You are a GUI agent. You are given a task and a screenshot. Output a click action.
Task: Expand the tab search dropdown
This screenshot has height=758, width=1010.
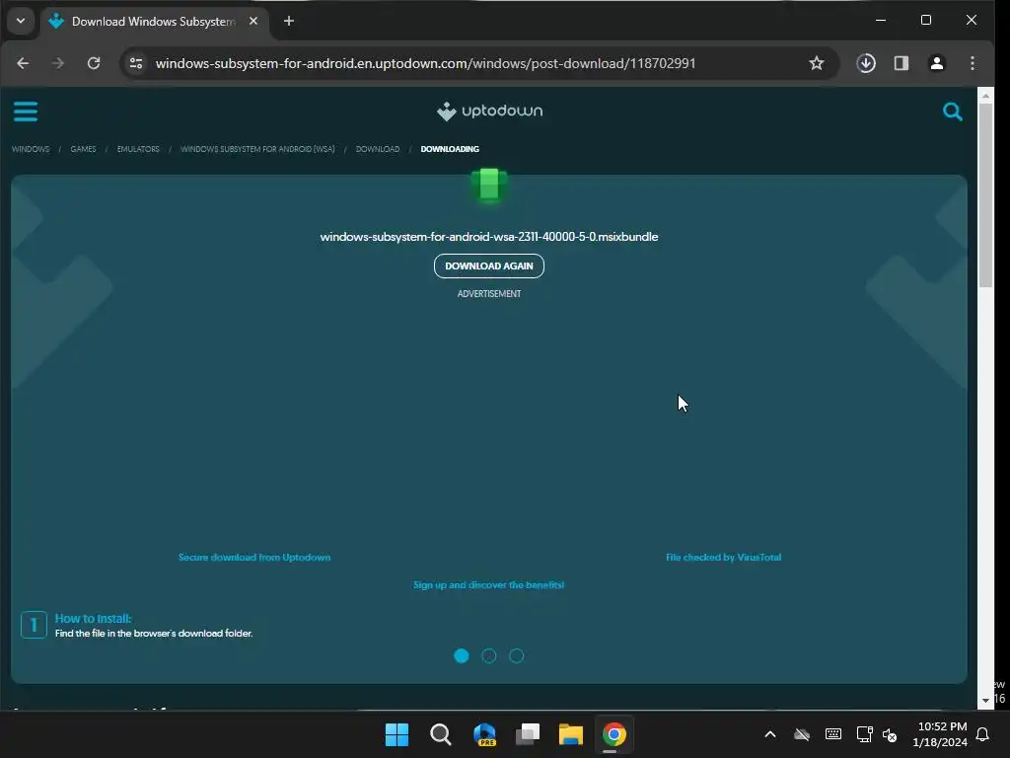[21, 21]
